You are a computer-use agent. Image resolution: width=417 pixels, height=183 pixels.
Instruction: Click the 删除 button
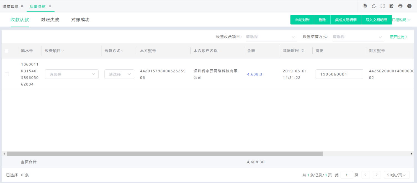coord(322,20)
